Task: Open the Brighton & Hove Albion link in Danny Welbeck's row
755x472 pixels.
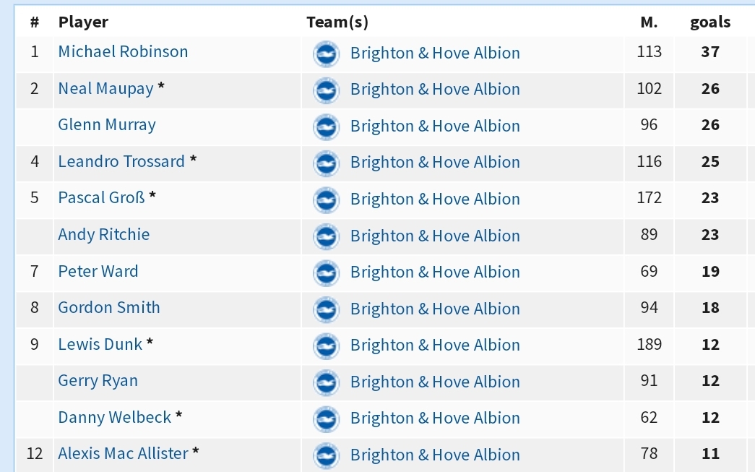Action: point(435,418)
